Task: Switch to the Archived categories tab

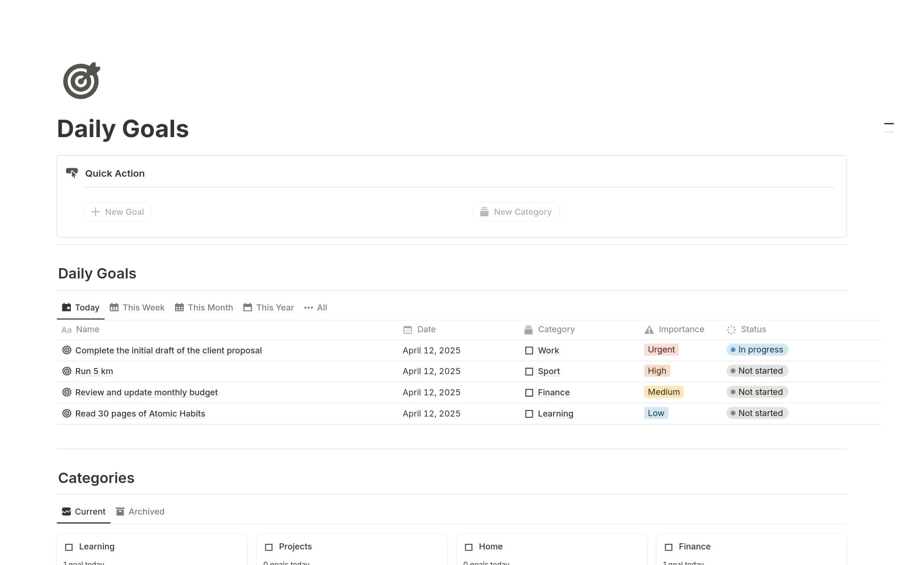Action: click(140, 512)
